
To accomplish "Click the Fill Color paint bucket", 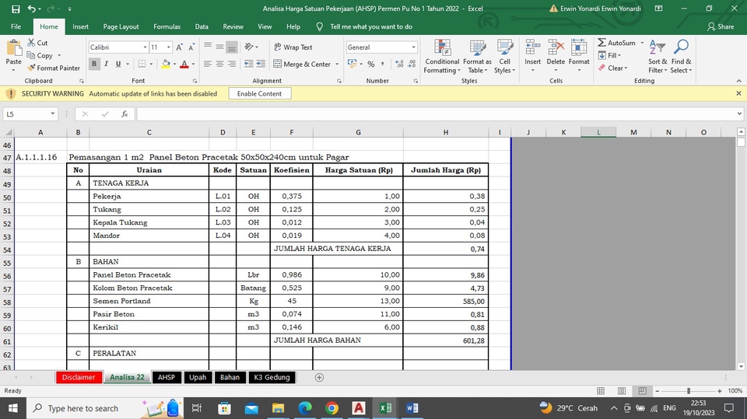I will (x=166, y=64).
